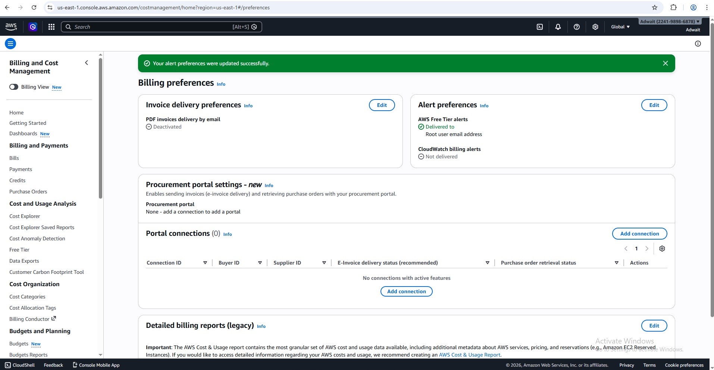Open the AWS services grid menu
The image size is (714, 370).
[51, 27]
